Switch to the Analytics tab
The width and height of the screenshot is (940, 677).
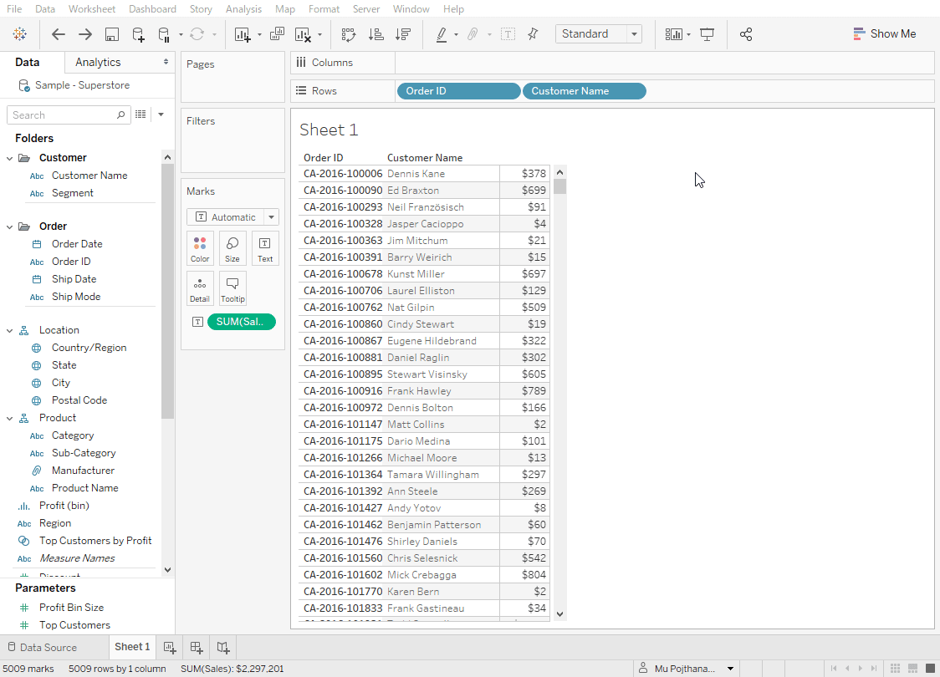[98, 63]
